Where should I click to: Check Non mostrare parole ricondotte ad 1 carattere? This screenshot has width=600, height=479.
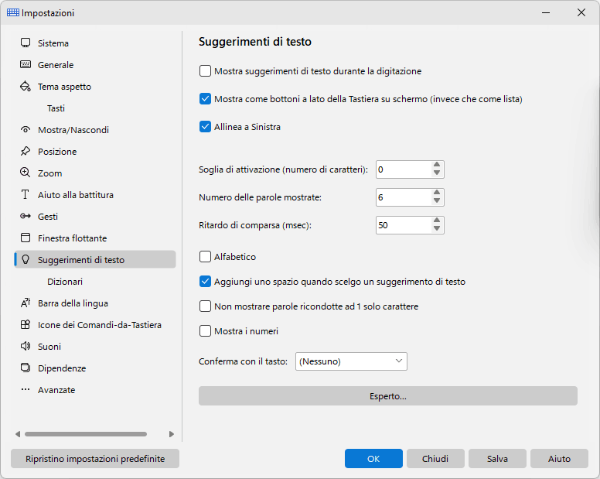point(205,306)
